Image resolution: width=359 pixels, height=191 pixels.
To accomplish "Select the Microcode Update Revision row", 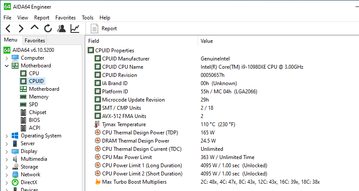I will (134, 100).
